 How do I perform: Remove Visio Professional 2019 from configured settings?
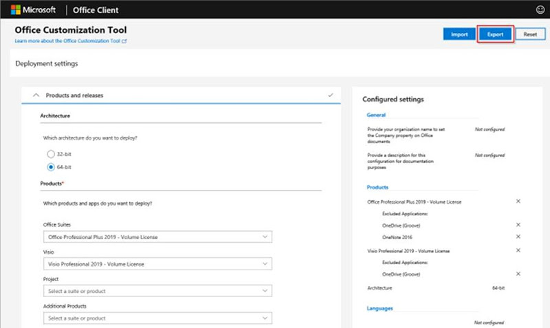point(518,250)
